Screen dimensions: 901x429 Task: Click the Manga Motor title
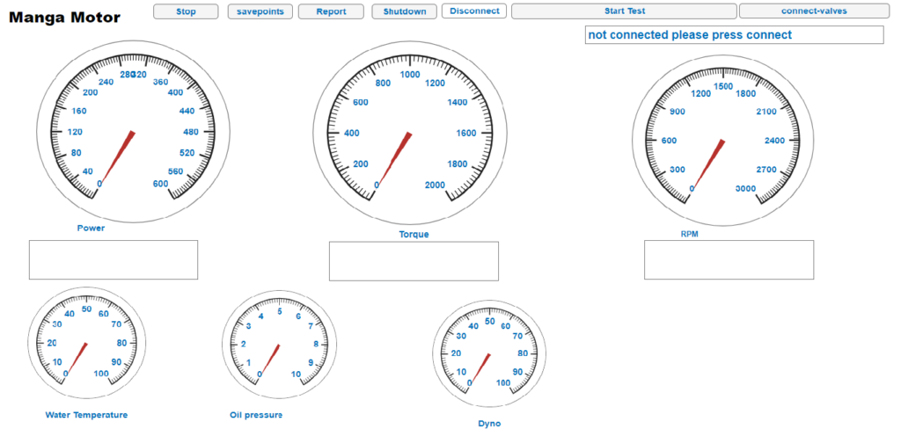coord(64,17)
